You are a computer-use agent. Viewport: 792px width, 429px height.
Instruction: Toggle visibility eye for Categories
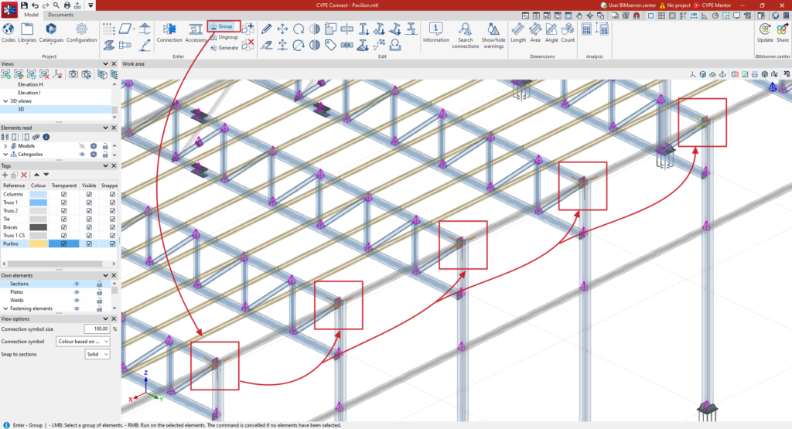pyautogui.click(x=82, y=155)
